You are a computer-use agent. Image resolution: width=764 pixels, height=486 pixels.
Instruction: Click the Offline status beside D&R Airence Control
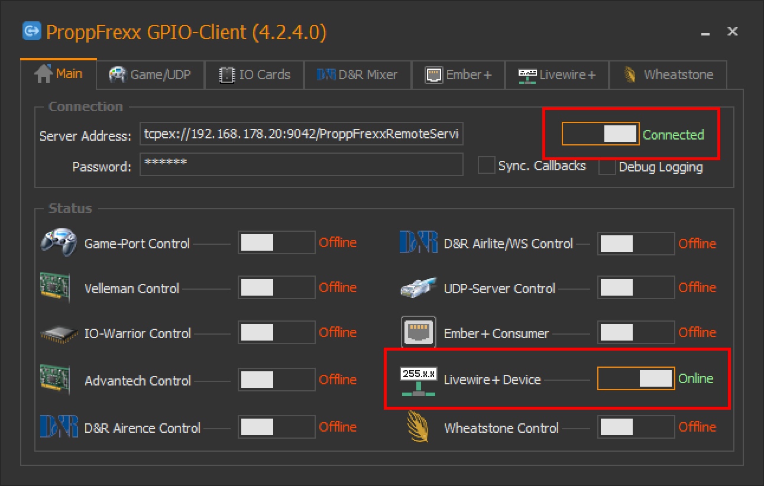coord(338,427)
